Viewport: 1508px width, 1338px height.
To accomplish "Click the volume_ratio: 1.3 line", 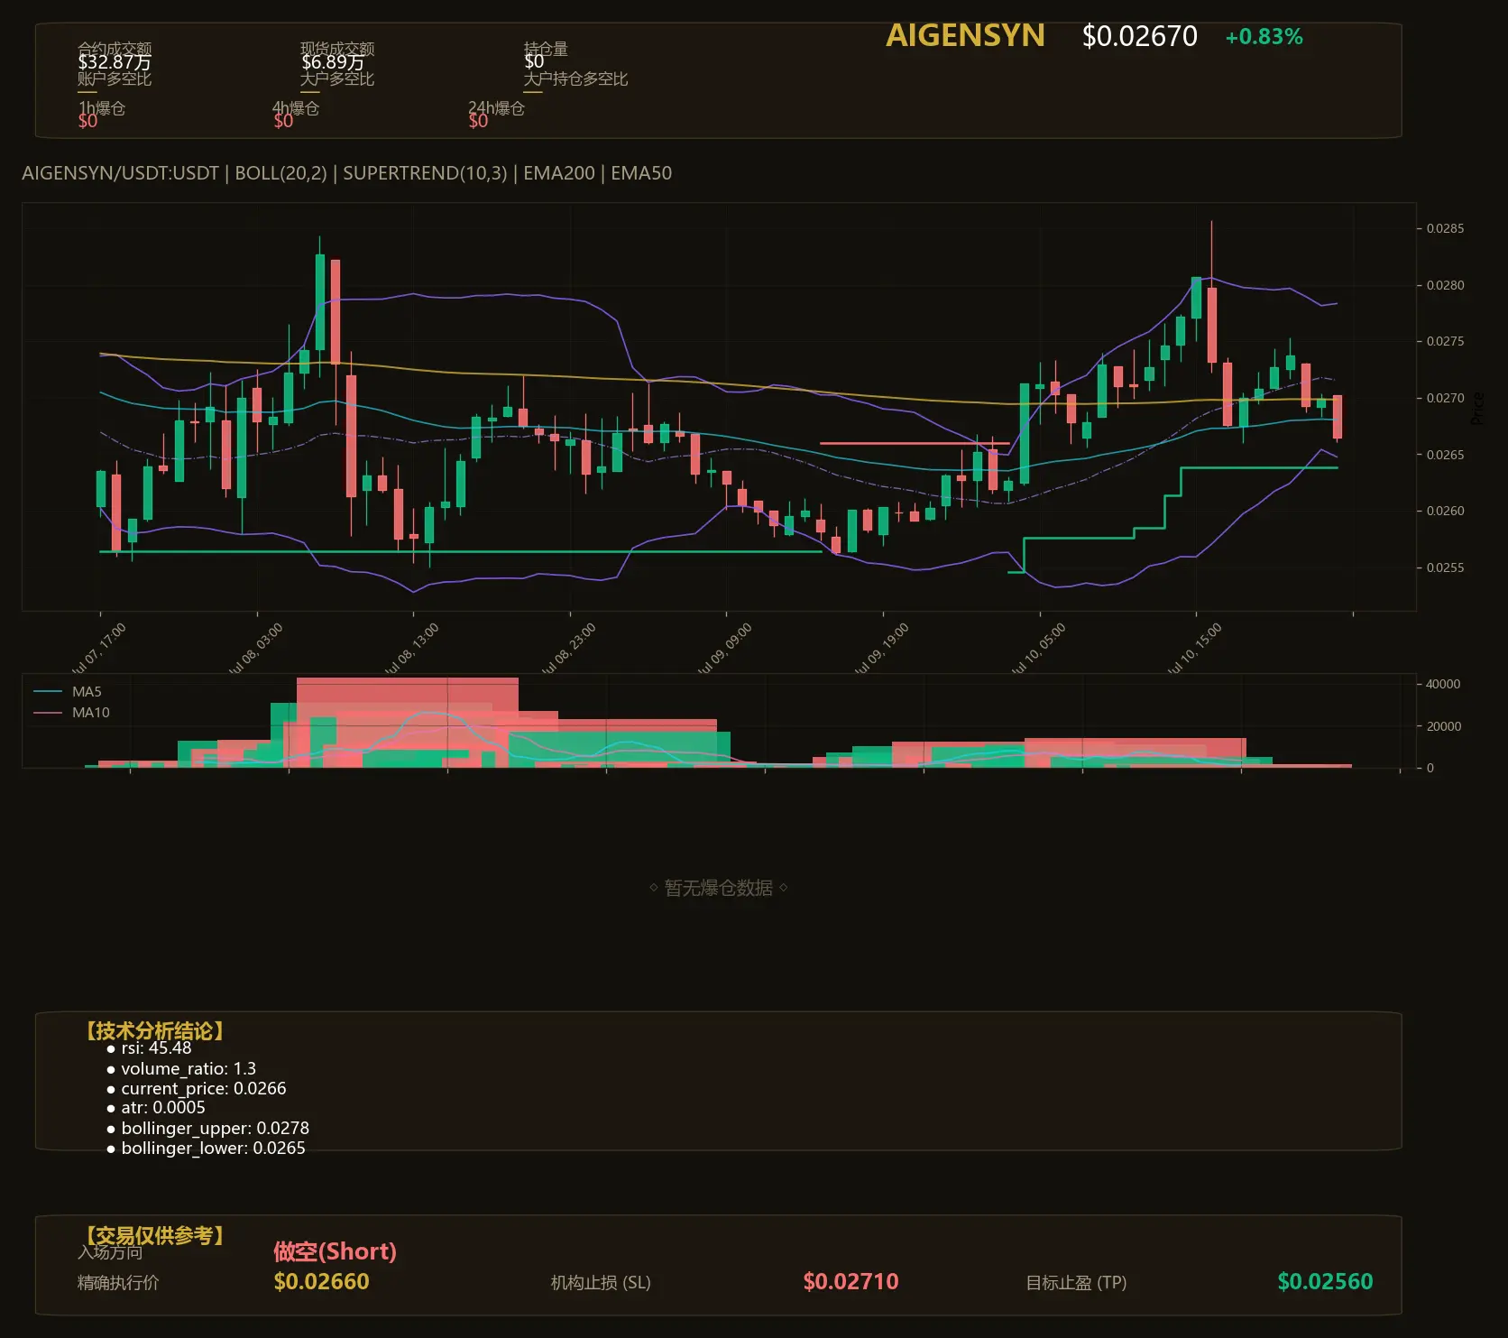I will [181, 1069].
